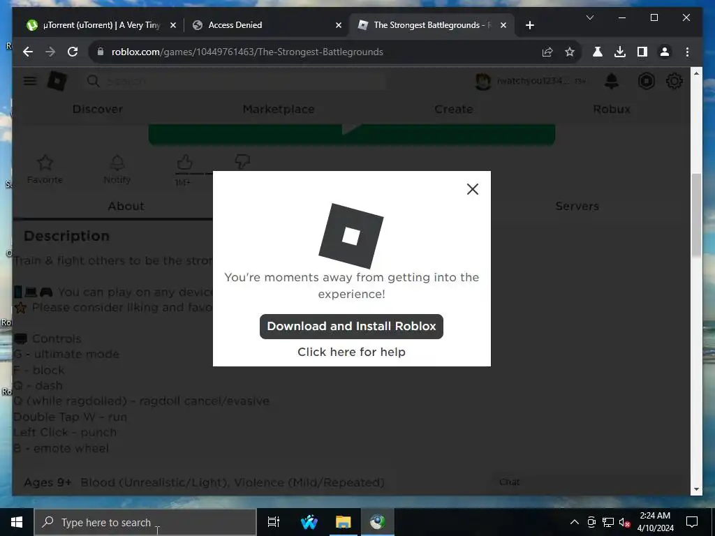
Task: Bookmark this page with the star
Action: click(x=570, y=52)
